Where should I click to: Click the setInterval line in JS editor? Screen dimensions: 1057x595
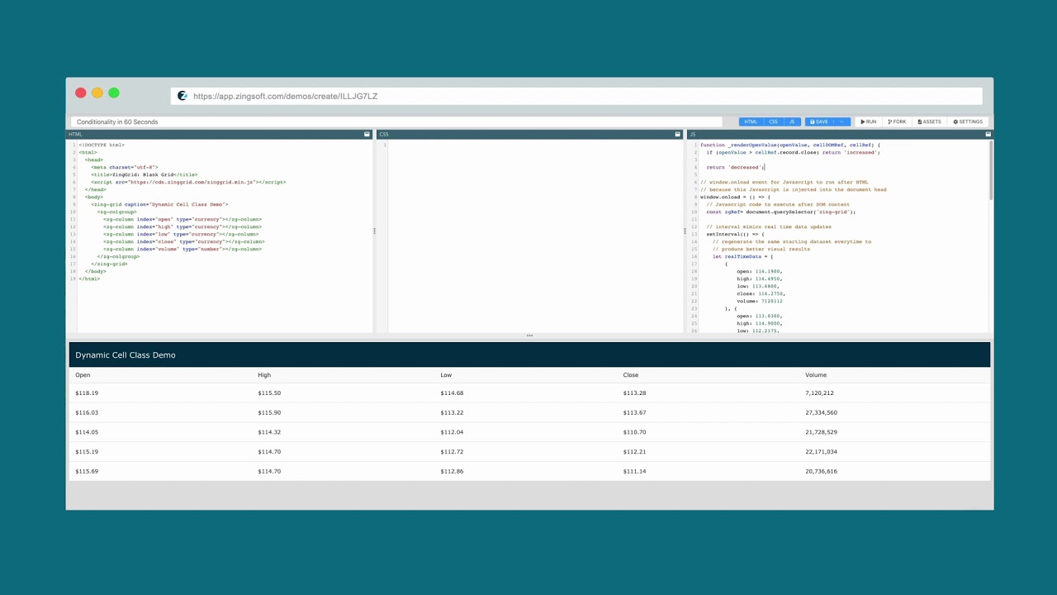(735, 234)
